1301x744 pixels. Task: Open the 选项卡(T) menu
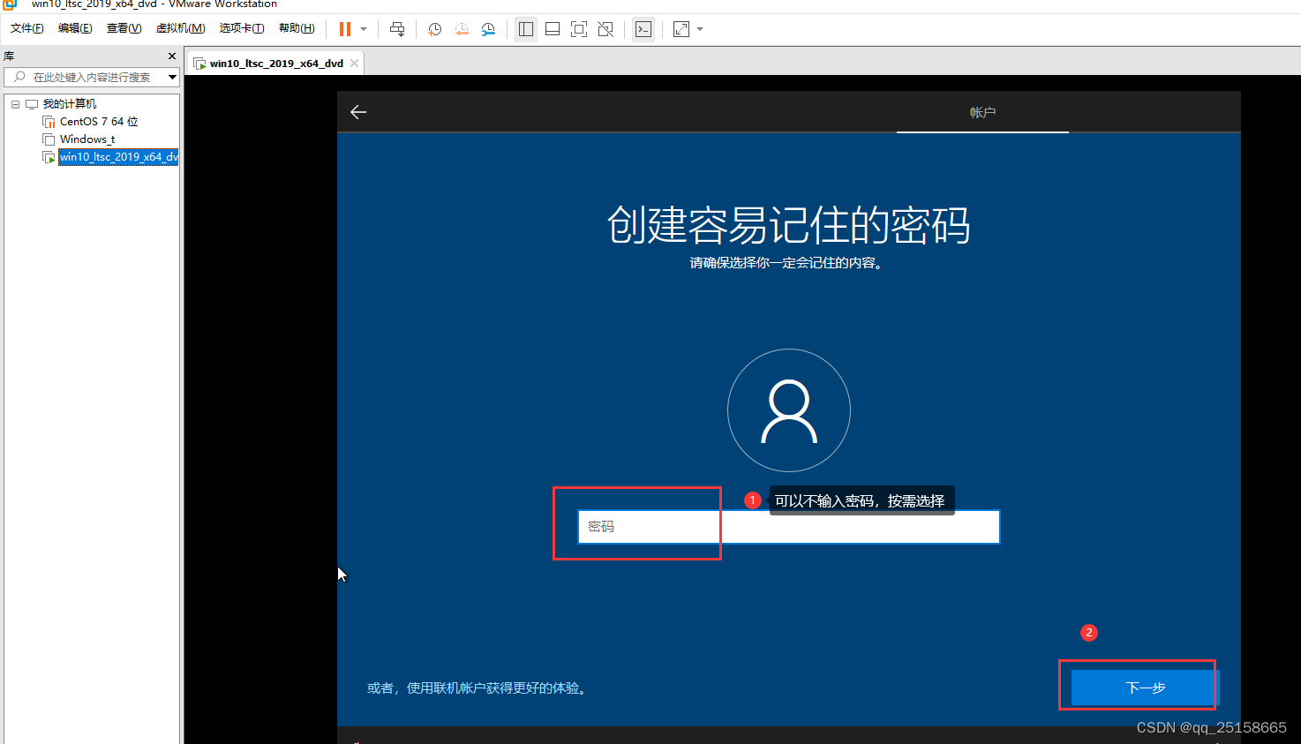[242, 28]
